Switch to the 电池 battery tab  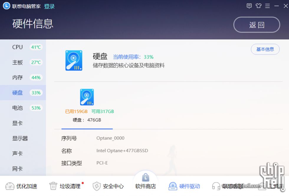(x=23, y=108)
